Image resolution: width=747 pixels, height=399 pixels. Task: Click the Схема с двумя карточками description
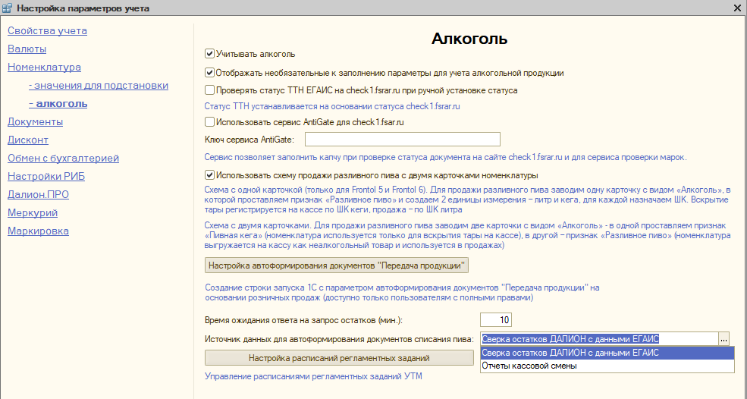tap(467, 235)
